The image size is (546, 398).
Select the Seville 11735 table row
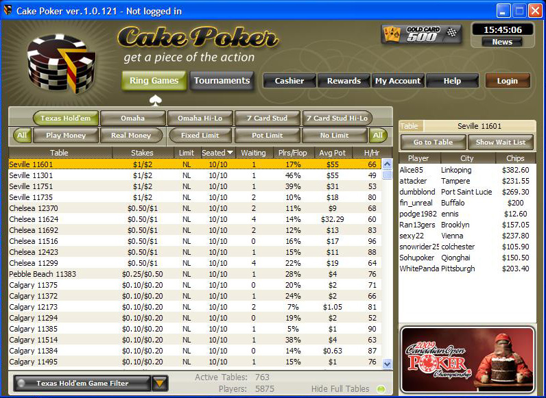(195, 197)
